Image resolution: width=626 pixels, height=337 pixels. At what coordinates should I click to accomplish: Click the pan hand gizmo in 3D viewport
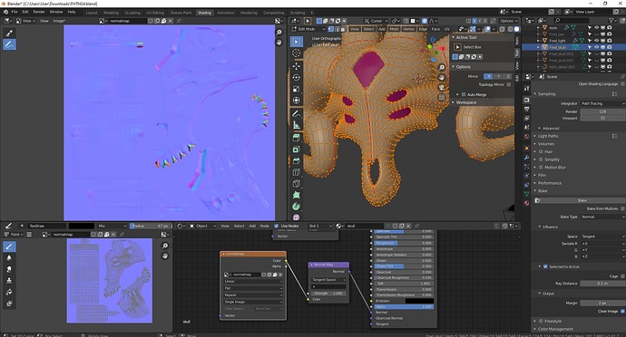coord(442,77)
